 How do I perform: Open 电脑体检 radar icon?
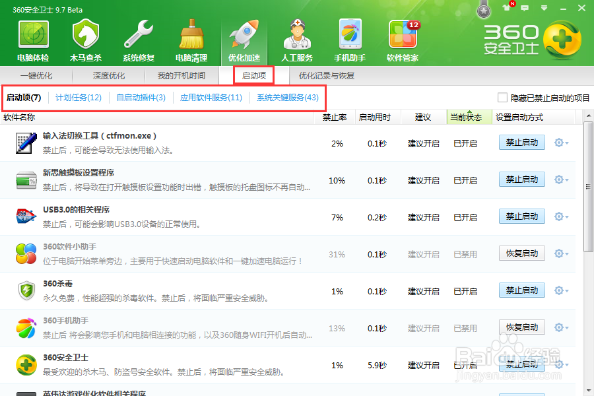tap(34, 35)
